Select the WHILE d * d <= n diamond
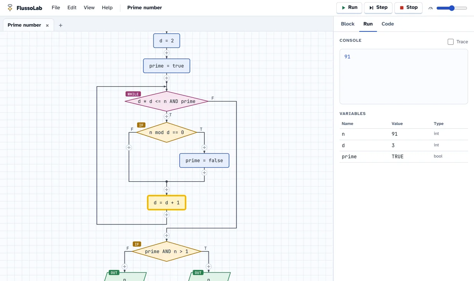The image size is (474, 281). pyautogui.click(x=167, y=101)
